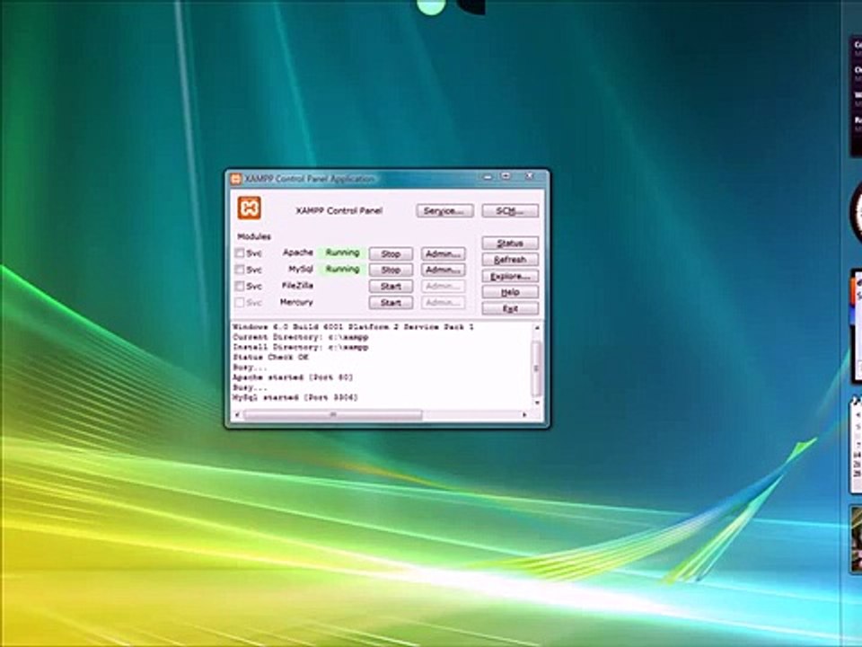Click the Exit button
862x647 pixels.
tap(510, 308)
